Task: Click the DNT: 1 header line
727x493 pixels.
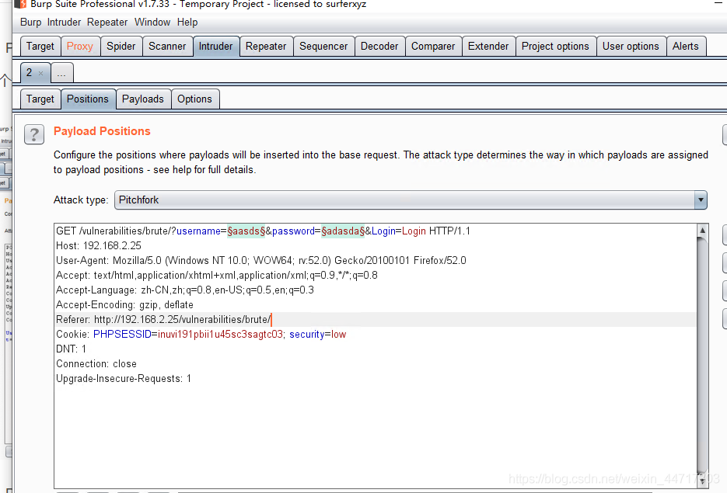Action: tap(71, 349)
